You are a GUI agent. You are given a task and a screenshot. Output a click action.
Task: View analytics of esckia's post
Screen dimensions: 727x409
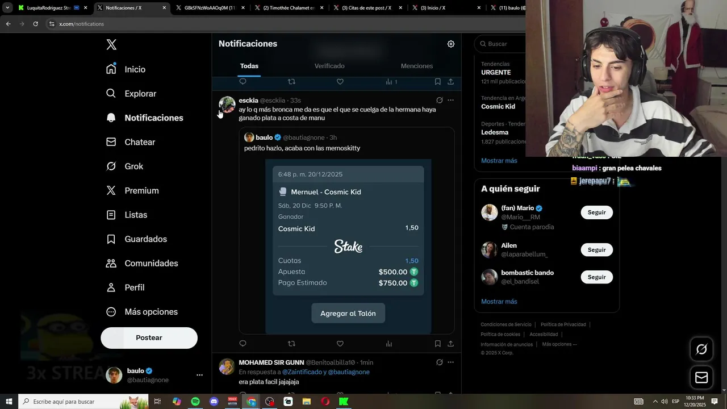click(389, 344)
